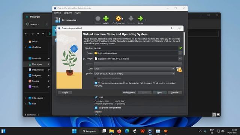Click the Linux OS type badge icon
This screenshot has height=135, width=240.
[179, 69]
